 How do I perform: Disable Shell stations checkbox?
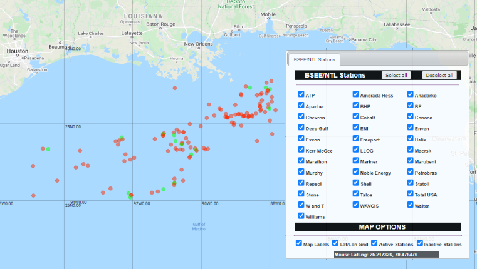pyautogui.click(x=355, y=183)
